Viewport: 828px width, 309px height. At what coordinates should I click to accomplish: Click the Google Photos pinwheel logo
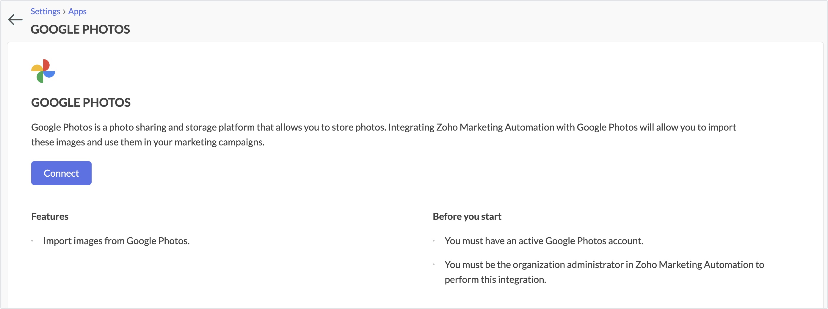43,71
